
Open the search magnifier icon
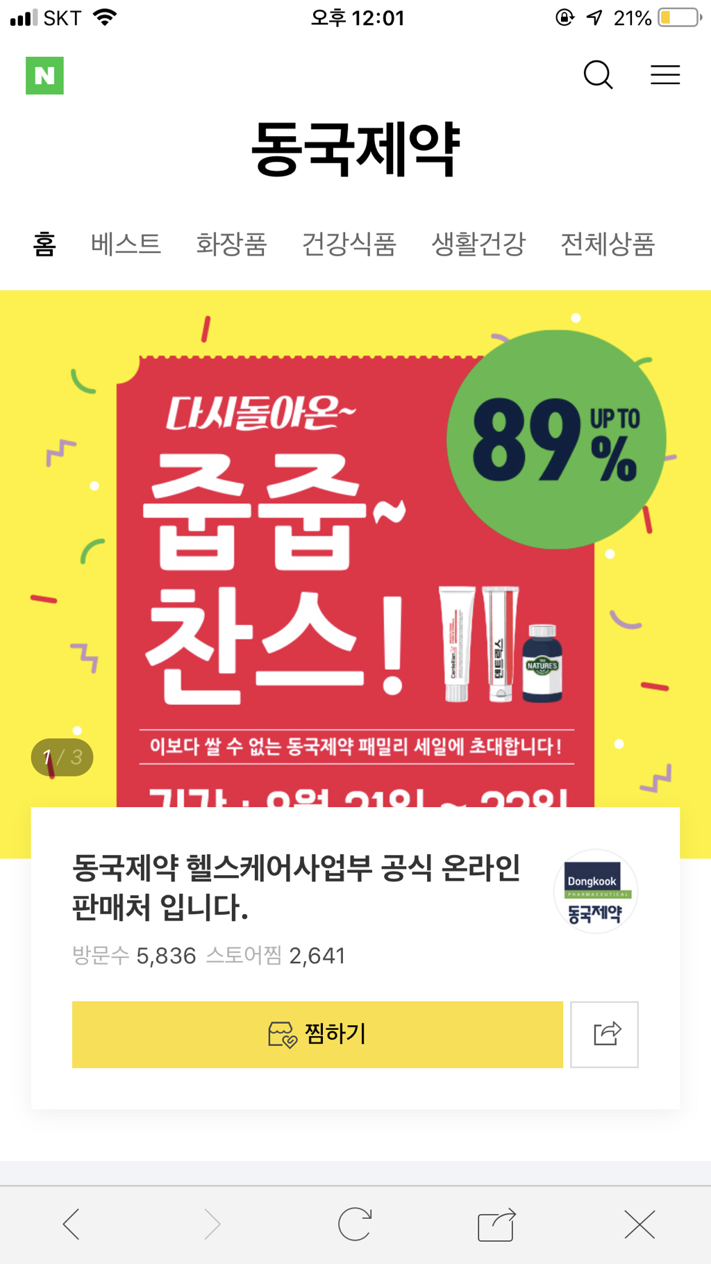pos(598,75)
